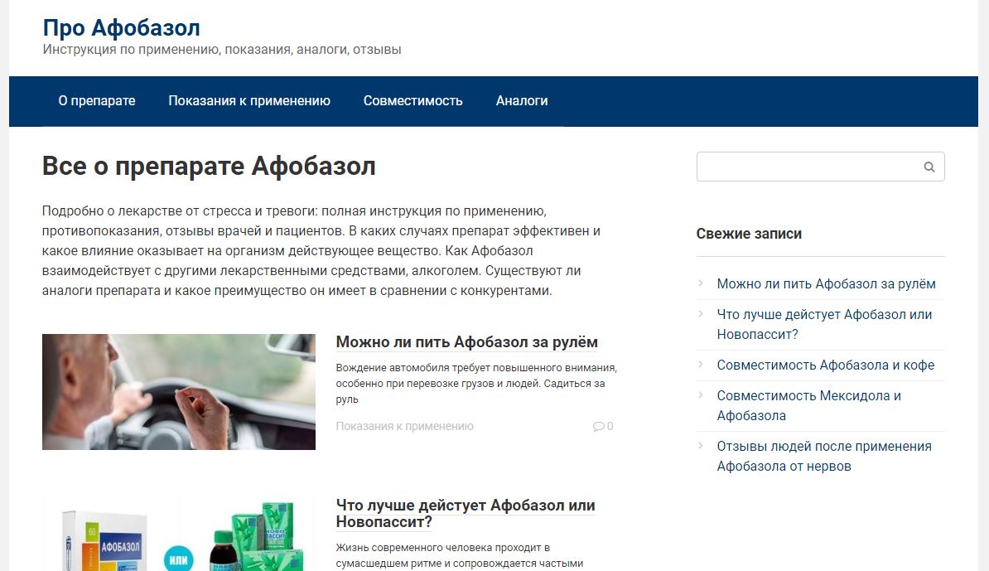989x571 pixels.
Task: Open sidebar link 'Совместимость Мексидола и Афобазола'
Action: (x=808, y=406)
